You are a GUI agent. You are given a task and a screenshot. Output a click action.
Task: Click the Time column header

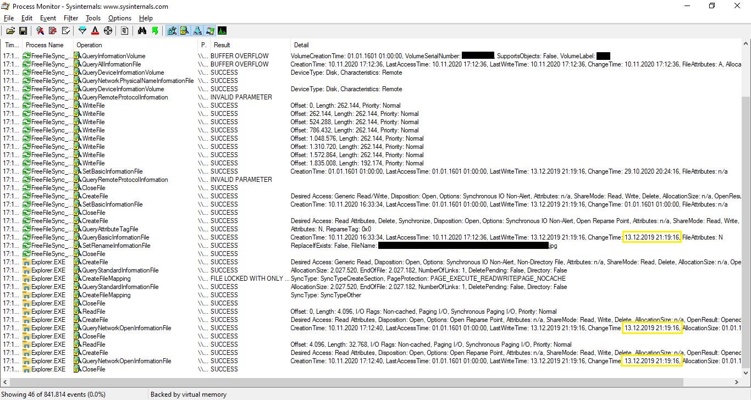pos(12,45)
